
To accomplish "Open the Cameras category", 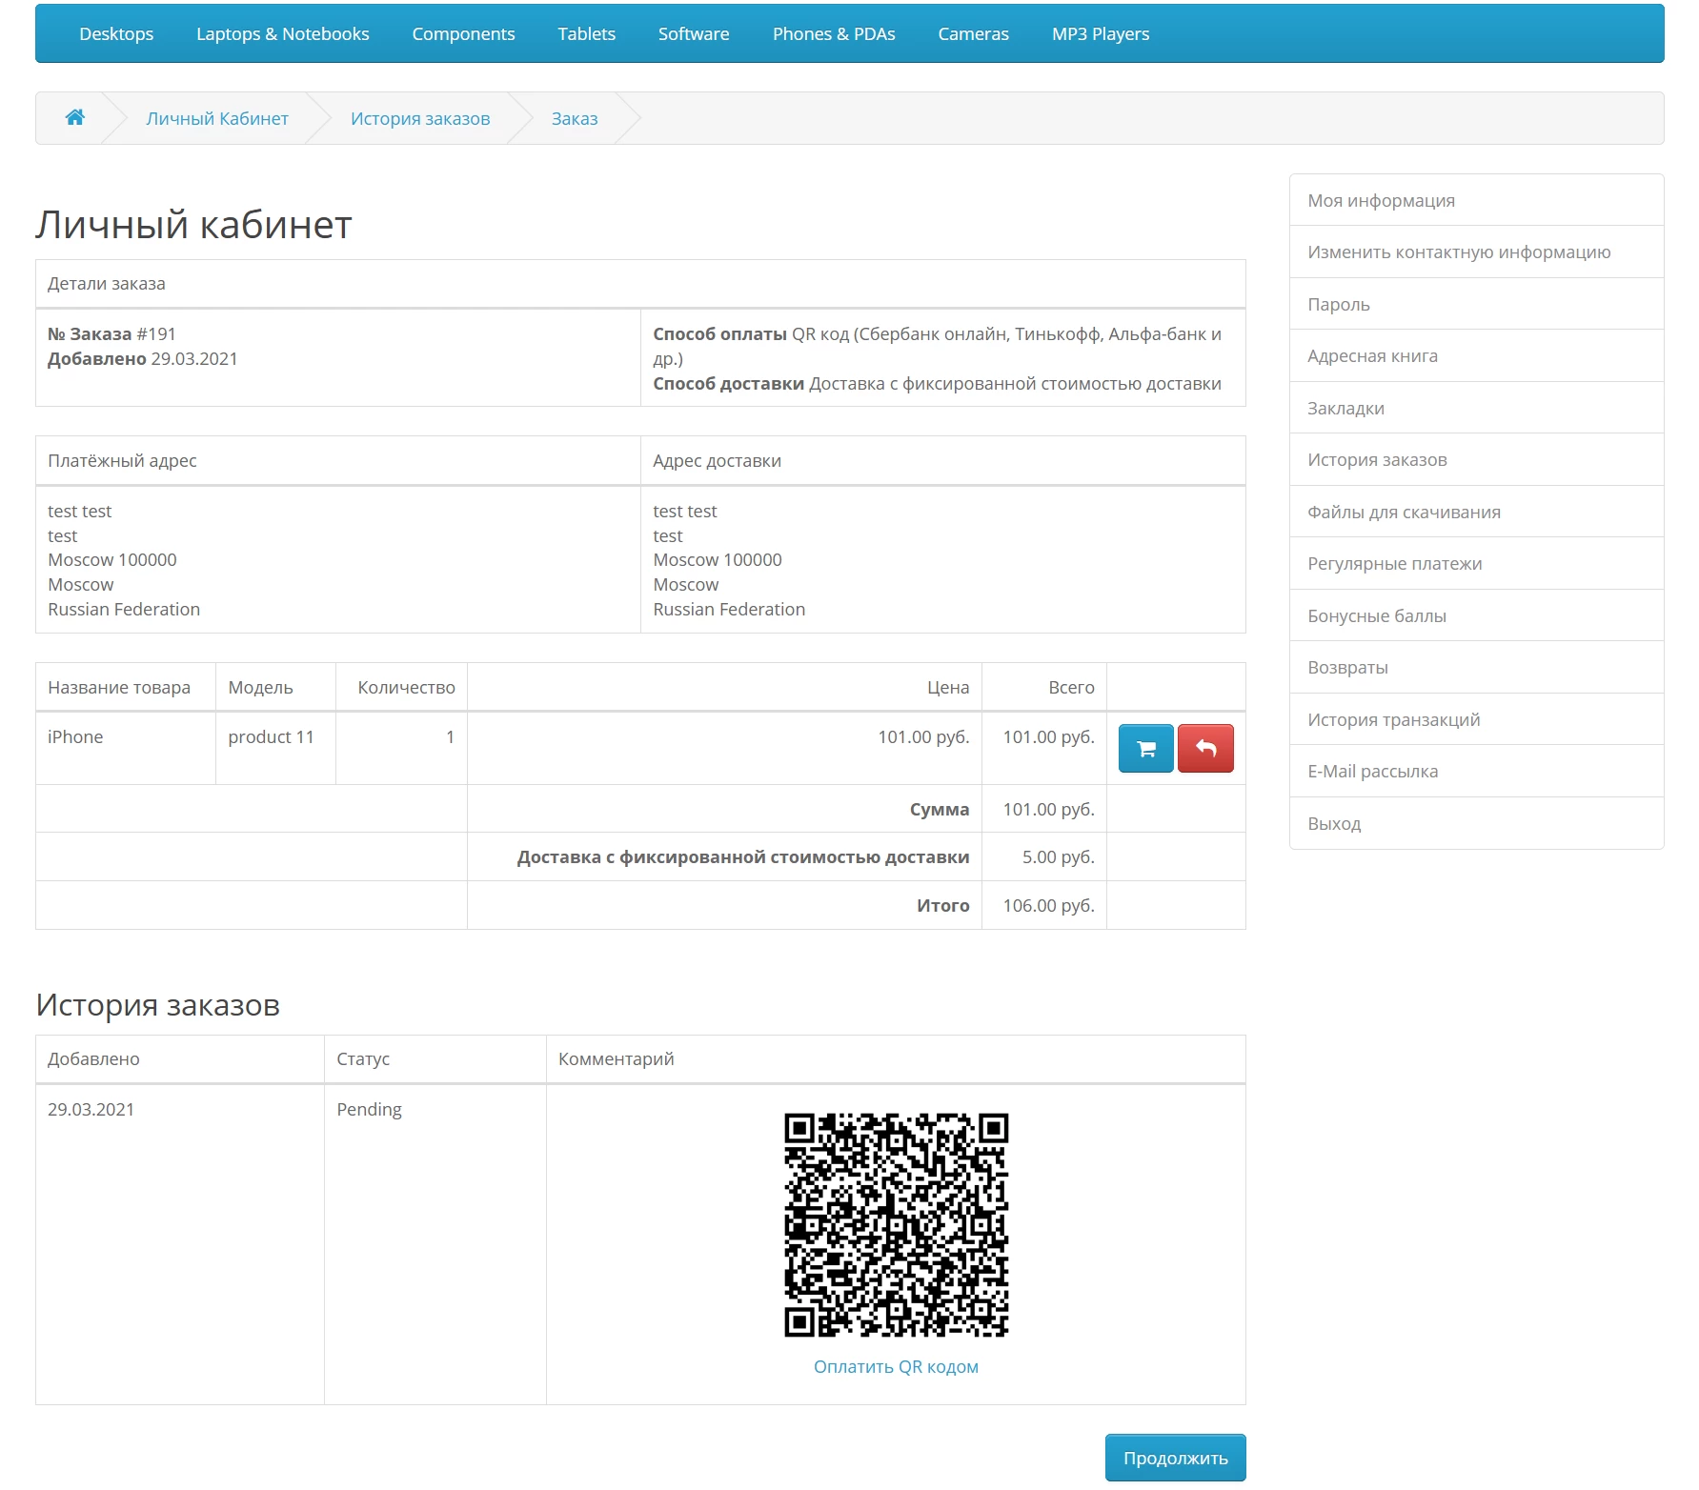I will [x=973, y=34].
